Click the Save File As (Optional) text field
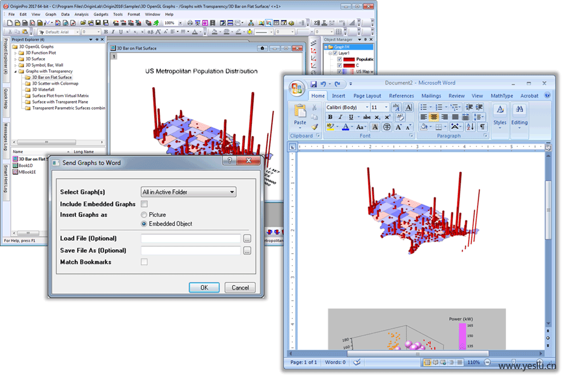563x377 pixels. click(191, 251)
